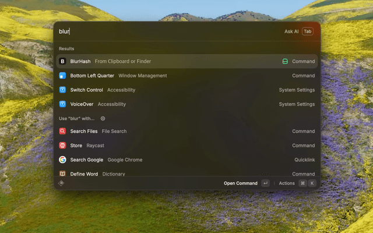Screen dimensions: 373x233
Task: Click the Switch Control accessibility icon
Action: coord(63,90)
